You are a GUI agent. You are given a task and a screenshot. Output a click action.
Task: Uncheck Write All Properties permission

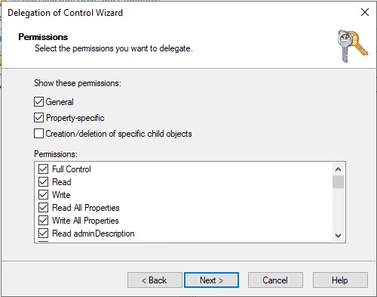tap(43, 221)
